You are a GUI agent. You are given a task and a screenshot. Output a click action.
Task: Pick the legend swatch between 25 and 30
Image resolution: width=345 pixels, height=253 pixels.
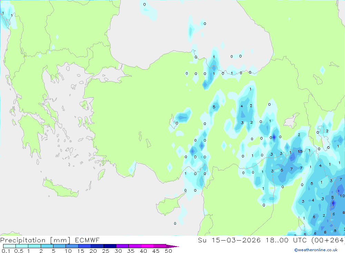click(110, 246)
